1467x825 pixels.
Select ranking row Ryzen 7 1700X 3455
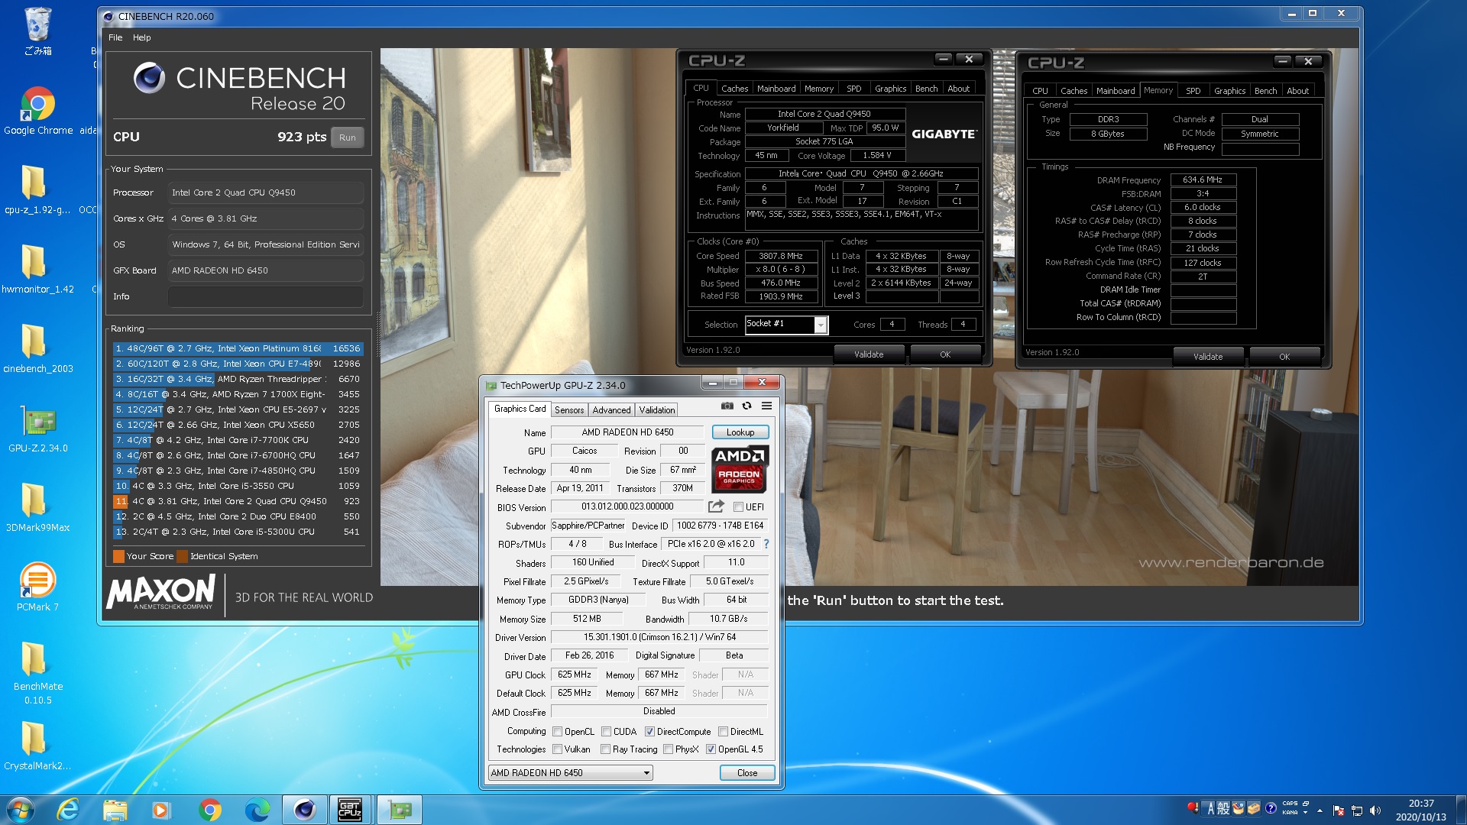pyautogui.click(x=238, y=394)
